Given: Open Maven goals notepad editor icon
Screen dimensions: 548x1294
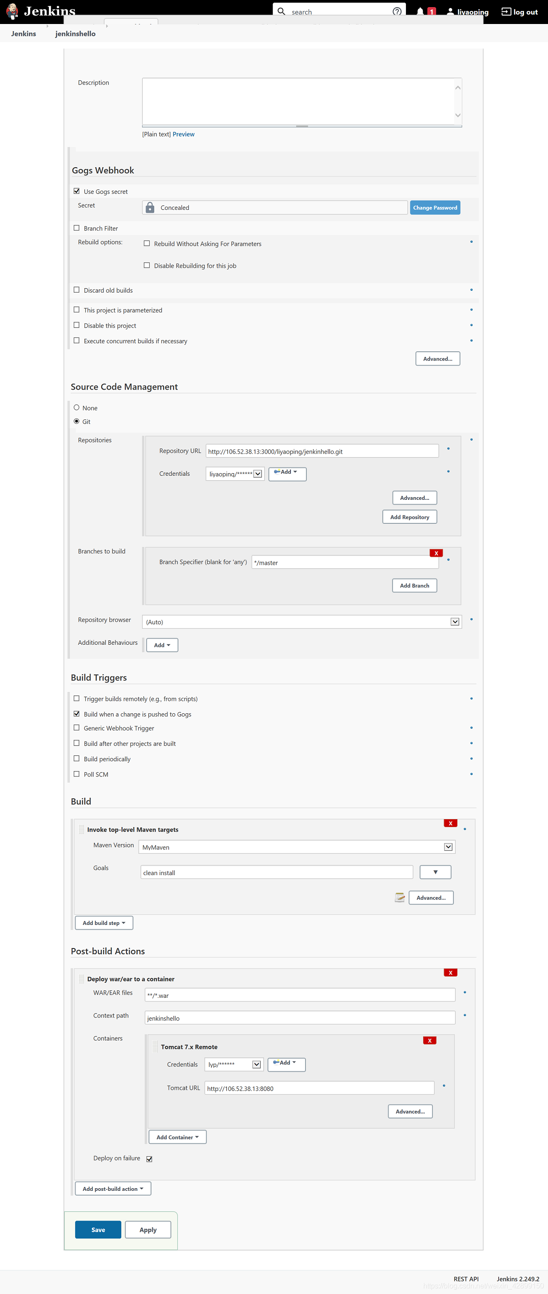Looking at the screenshot, I should [400, 897].
